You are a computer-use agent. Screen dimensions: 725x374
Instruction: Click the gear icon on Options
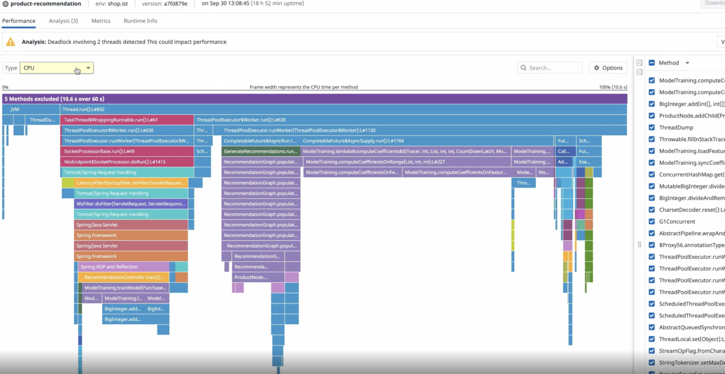[x=597, y=68]
